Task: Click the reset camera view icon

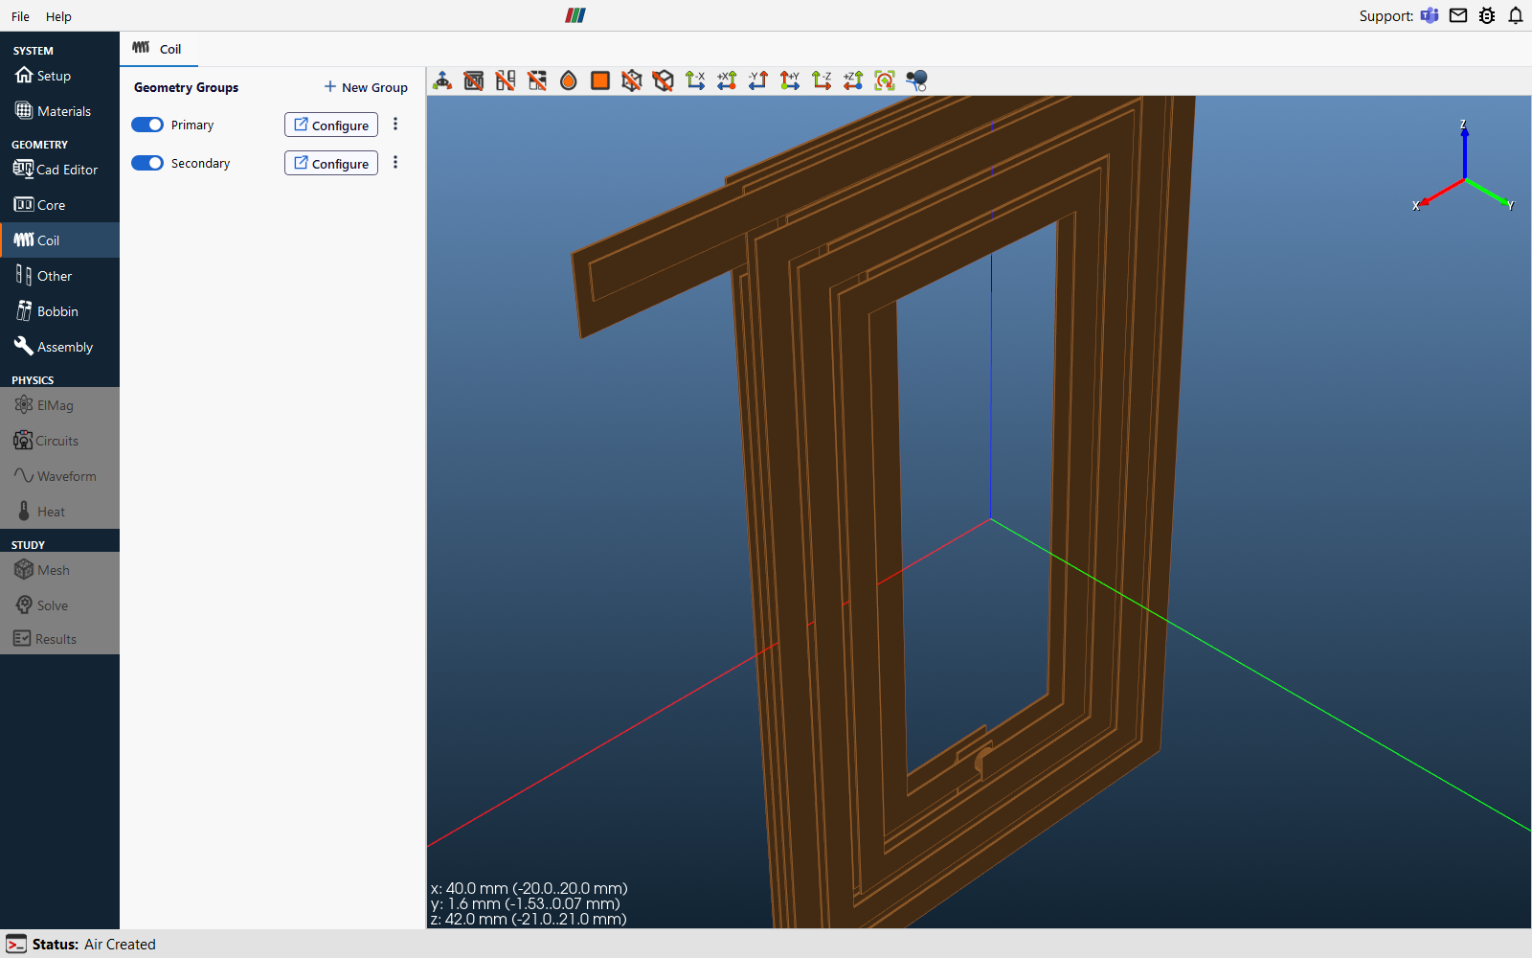Action: pos(885,80)
